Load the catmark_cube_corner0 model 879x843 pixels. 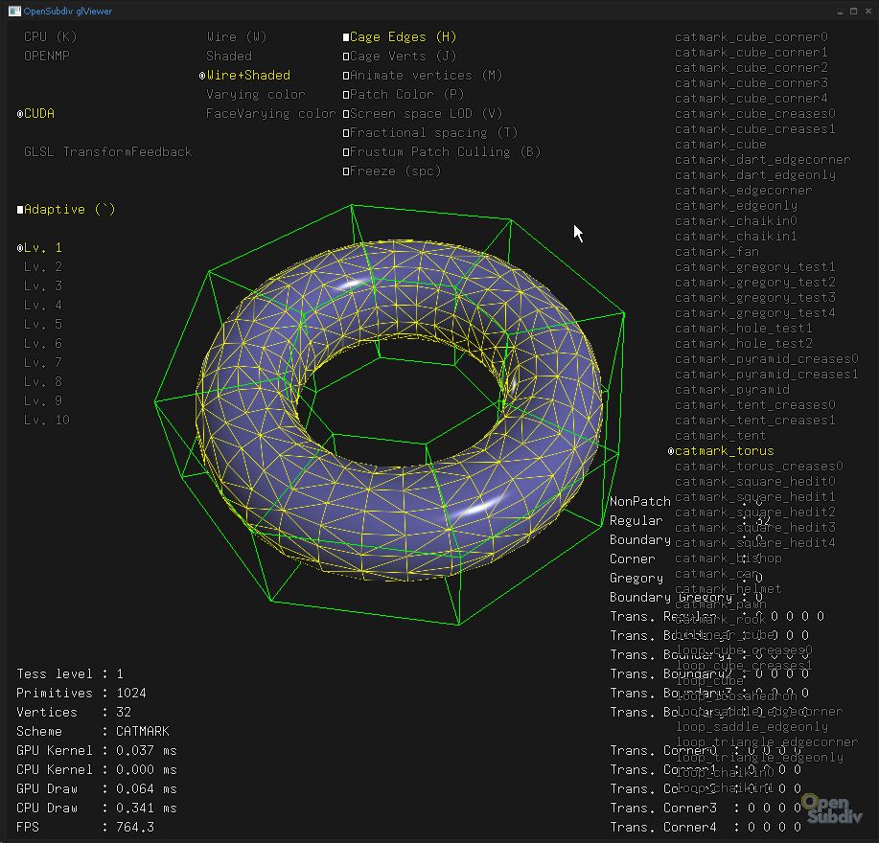tap(752, 37)
